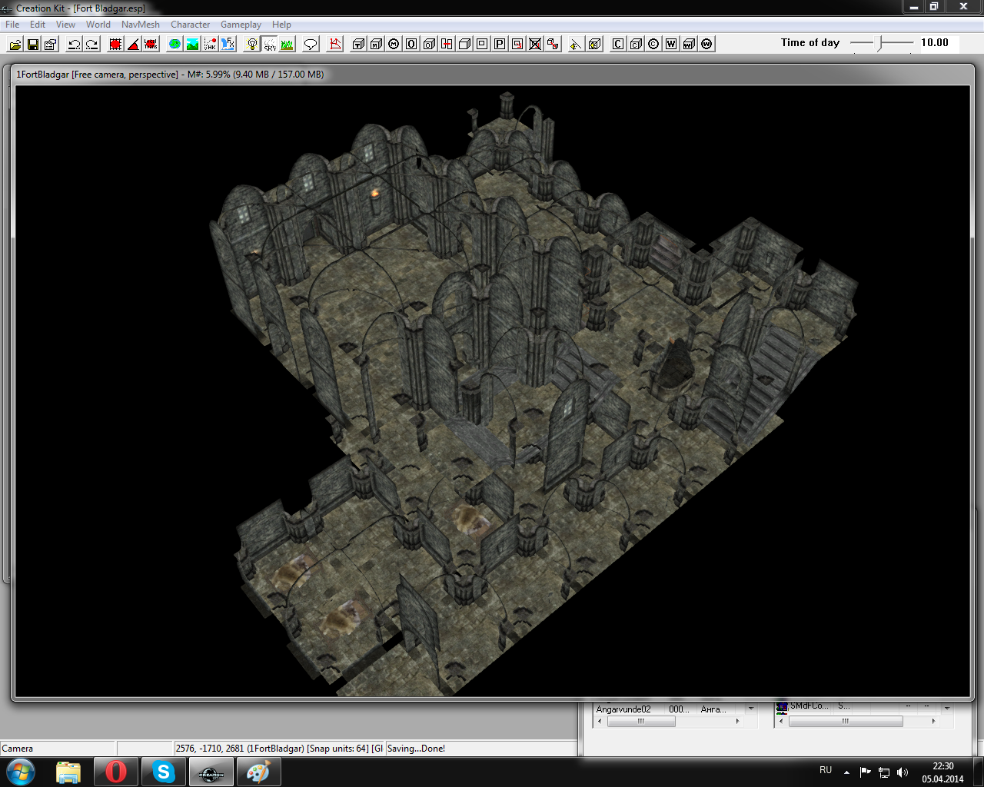Click the circle M toolbar icon
Viewport: 984px width, 787px height.
394,44
